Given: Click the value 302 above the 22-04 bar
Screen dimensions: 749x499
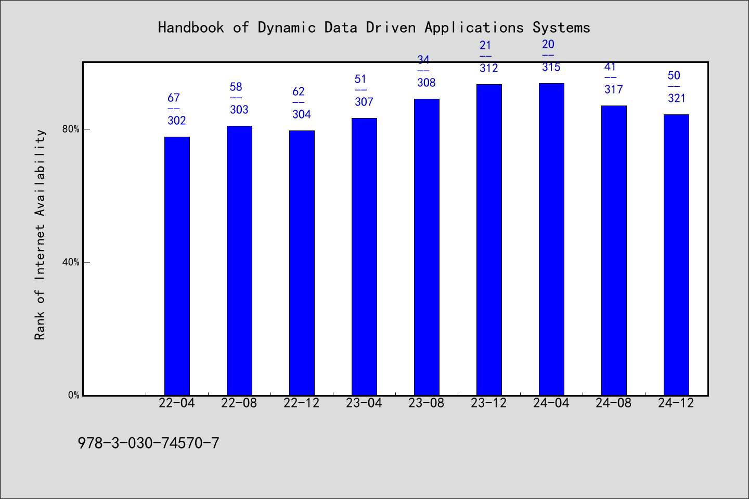Looking at the screenshot, I should [177, 121].
